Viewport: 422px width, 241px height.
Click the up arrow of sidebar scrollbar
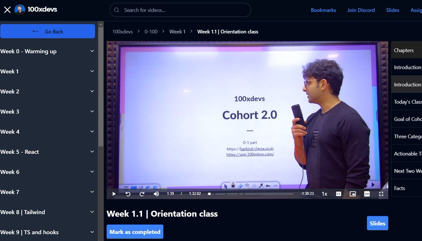coord(101,24)
